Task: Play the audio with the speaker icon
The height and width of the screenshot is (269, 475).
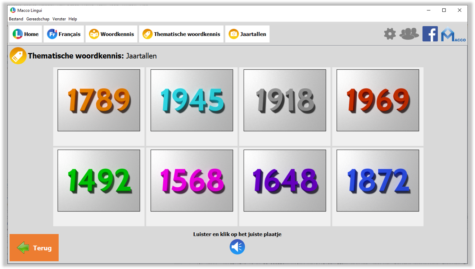Action: [237, 247]
